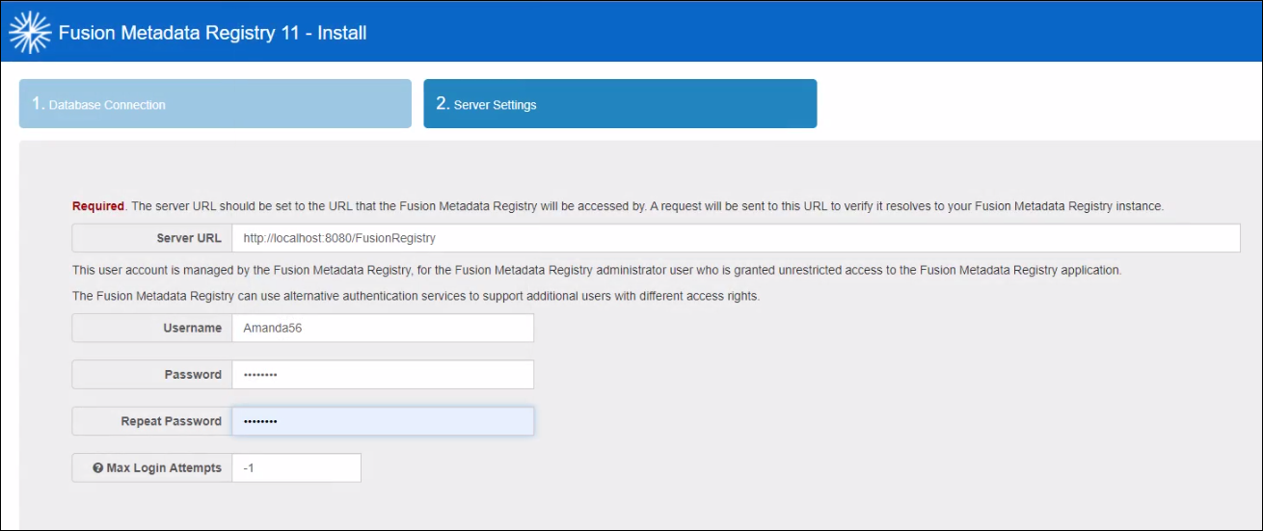Click the Server URL label
The image size is (1263, 531).
189,238
